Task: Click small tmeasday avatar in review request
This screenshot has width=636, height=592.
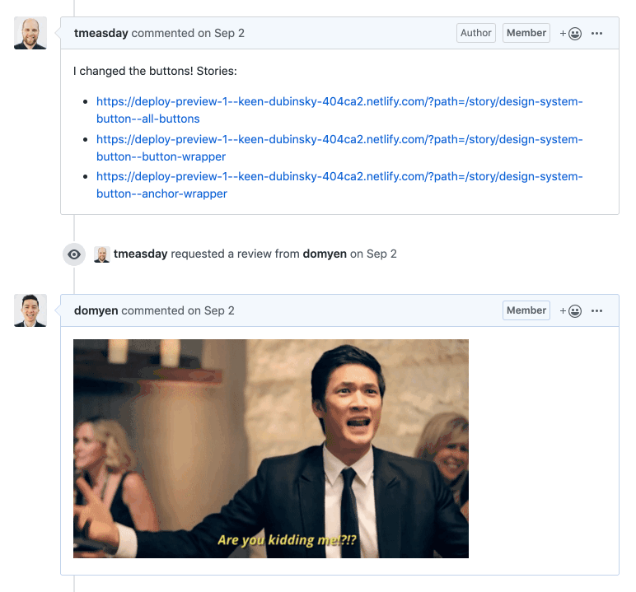Action: pyautogui.click(x=102, y=254)
